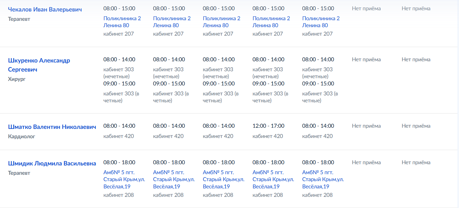The image size is (459, 208).
Task: Open Шмидик's first-column Амб№ 5 Старый Крым link
Action: [124, 179]
